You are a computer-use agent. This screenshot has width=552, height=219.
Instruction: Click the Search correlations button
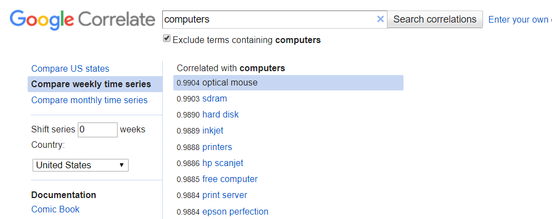(435, 19)
